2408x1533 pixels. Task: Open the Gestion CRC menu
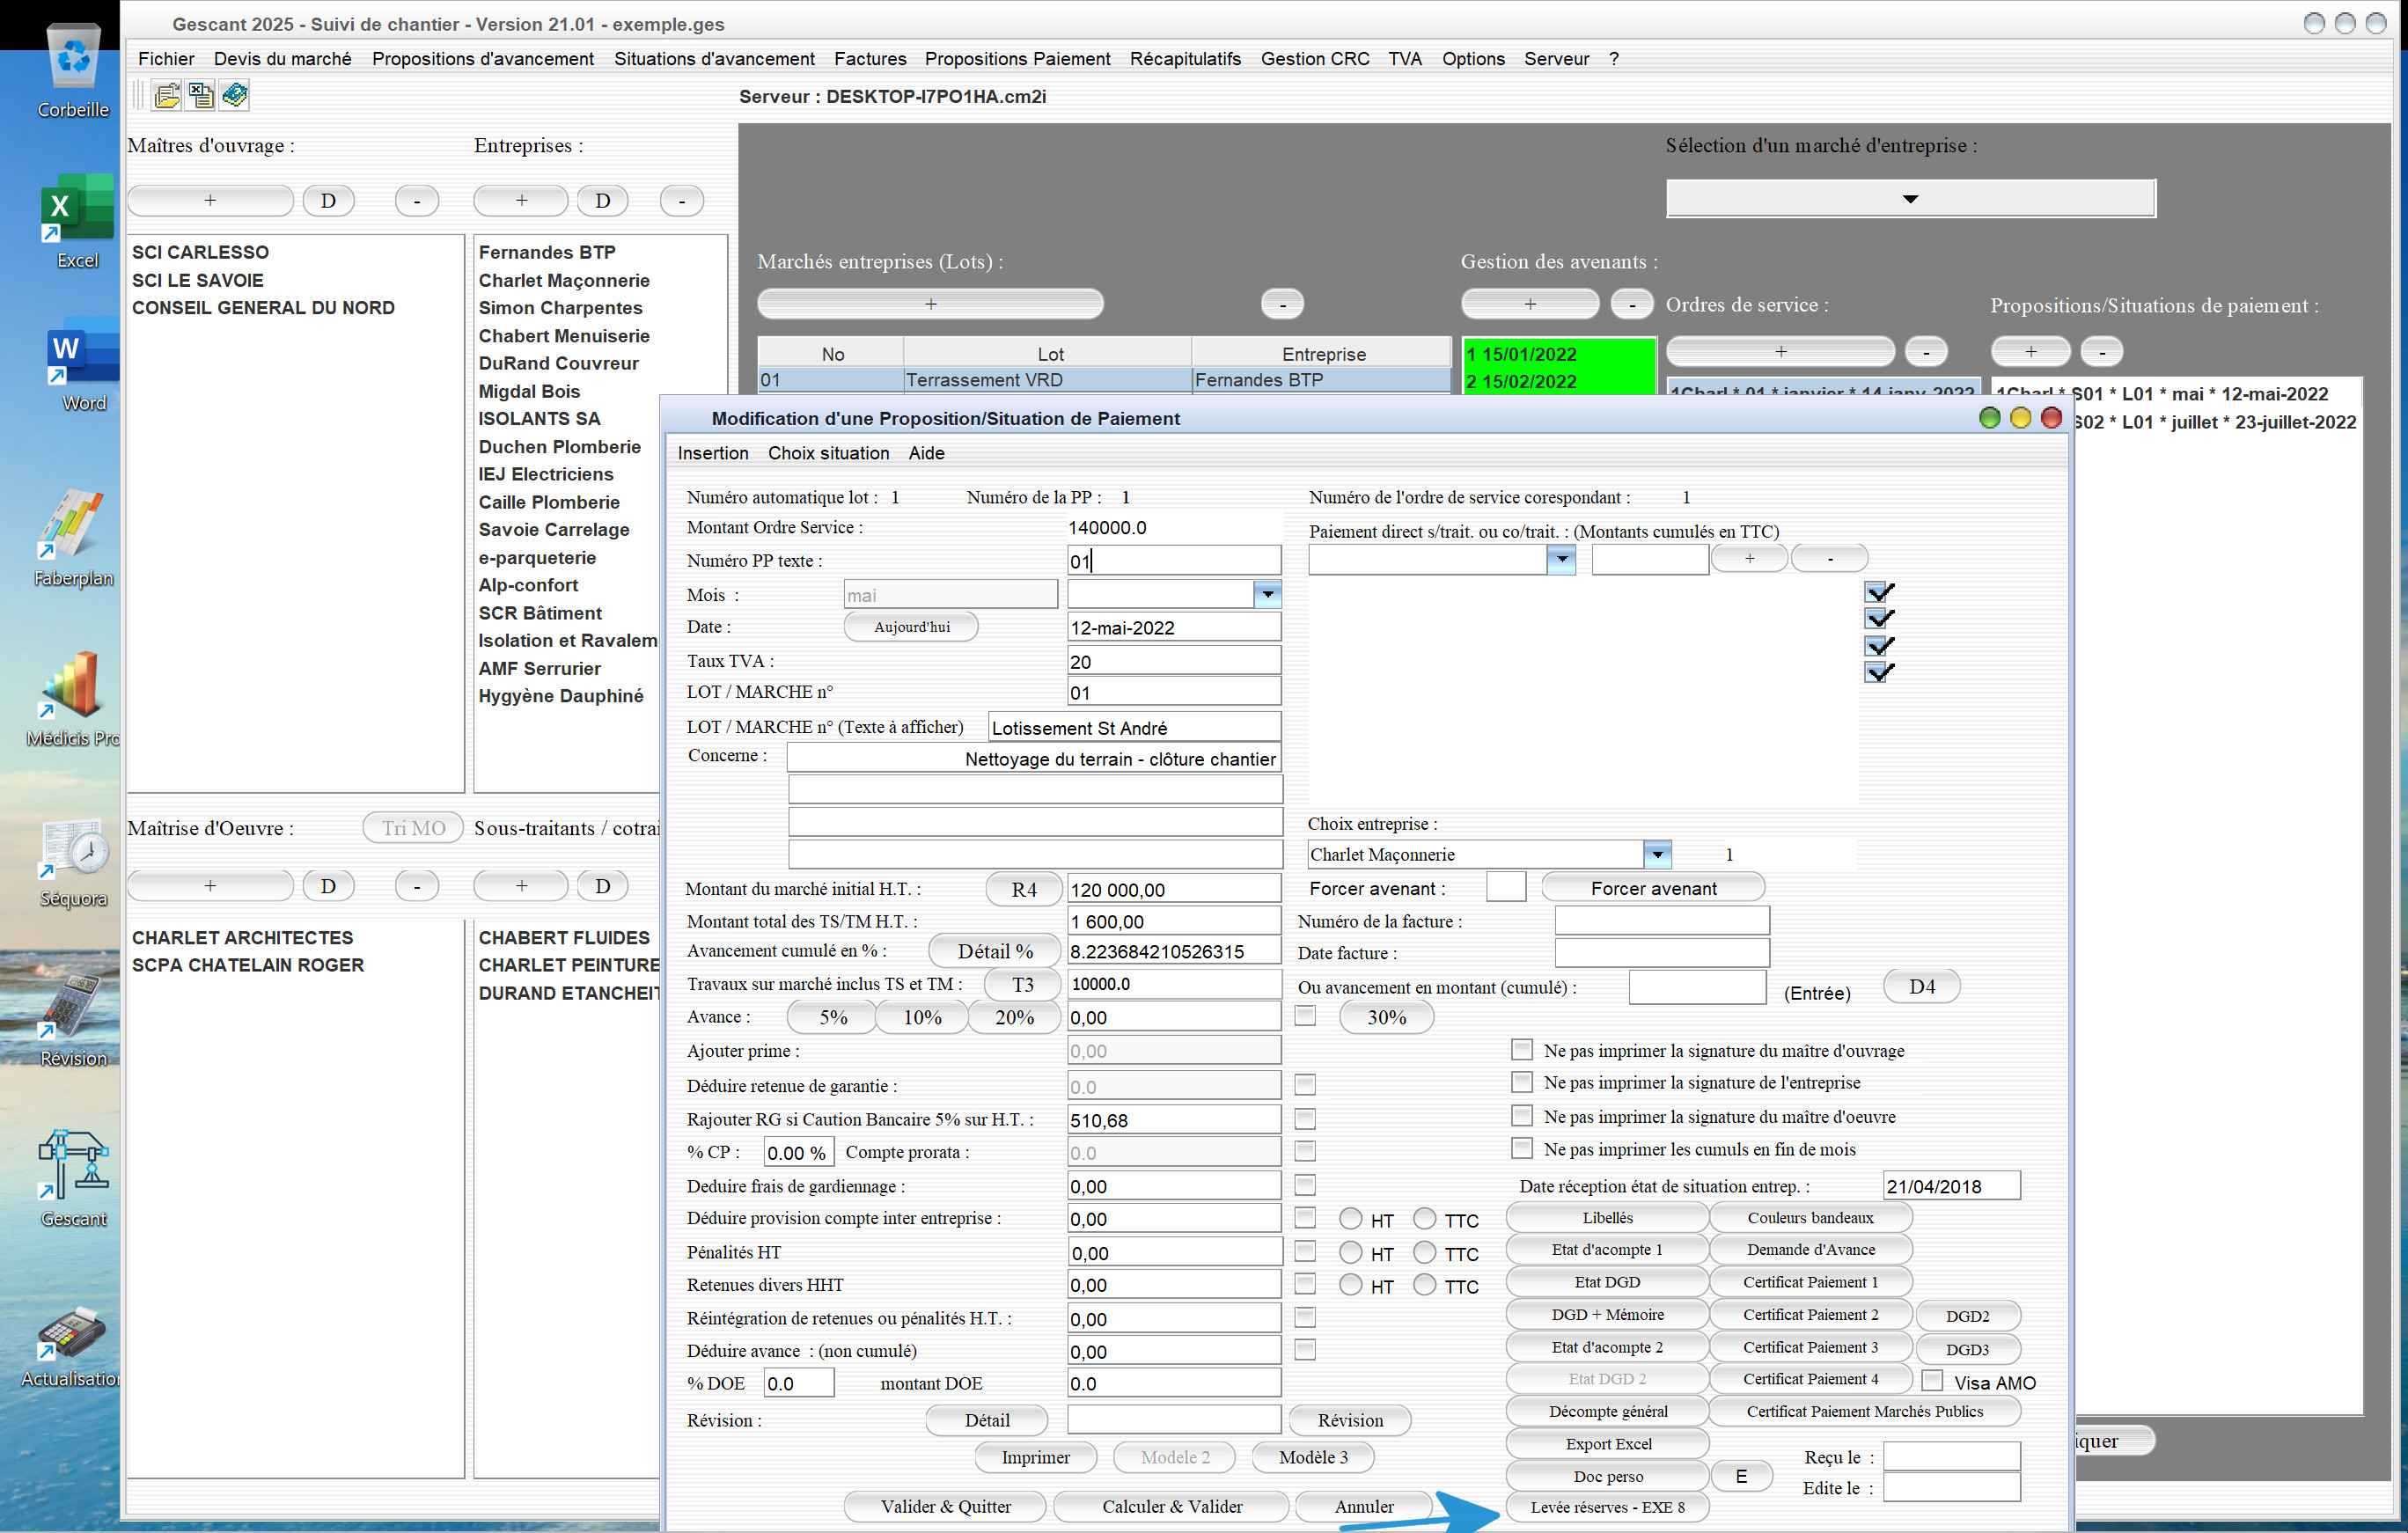(1314, 59)
